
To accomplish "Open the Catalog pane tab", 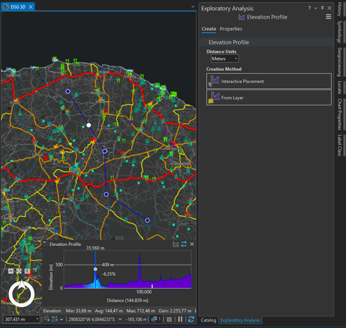I will click(208, 320).
